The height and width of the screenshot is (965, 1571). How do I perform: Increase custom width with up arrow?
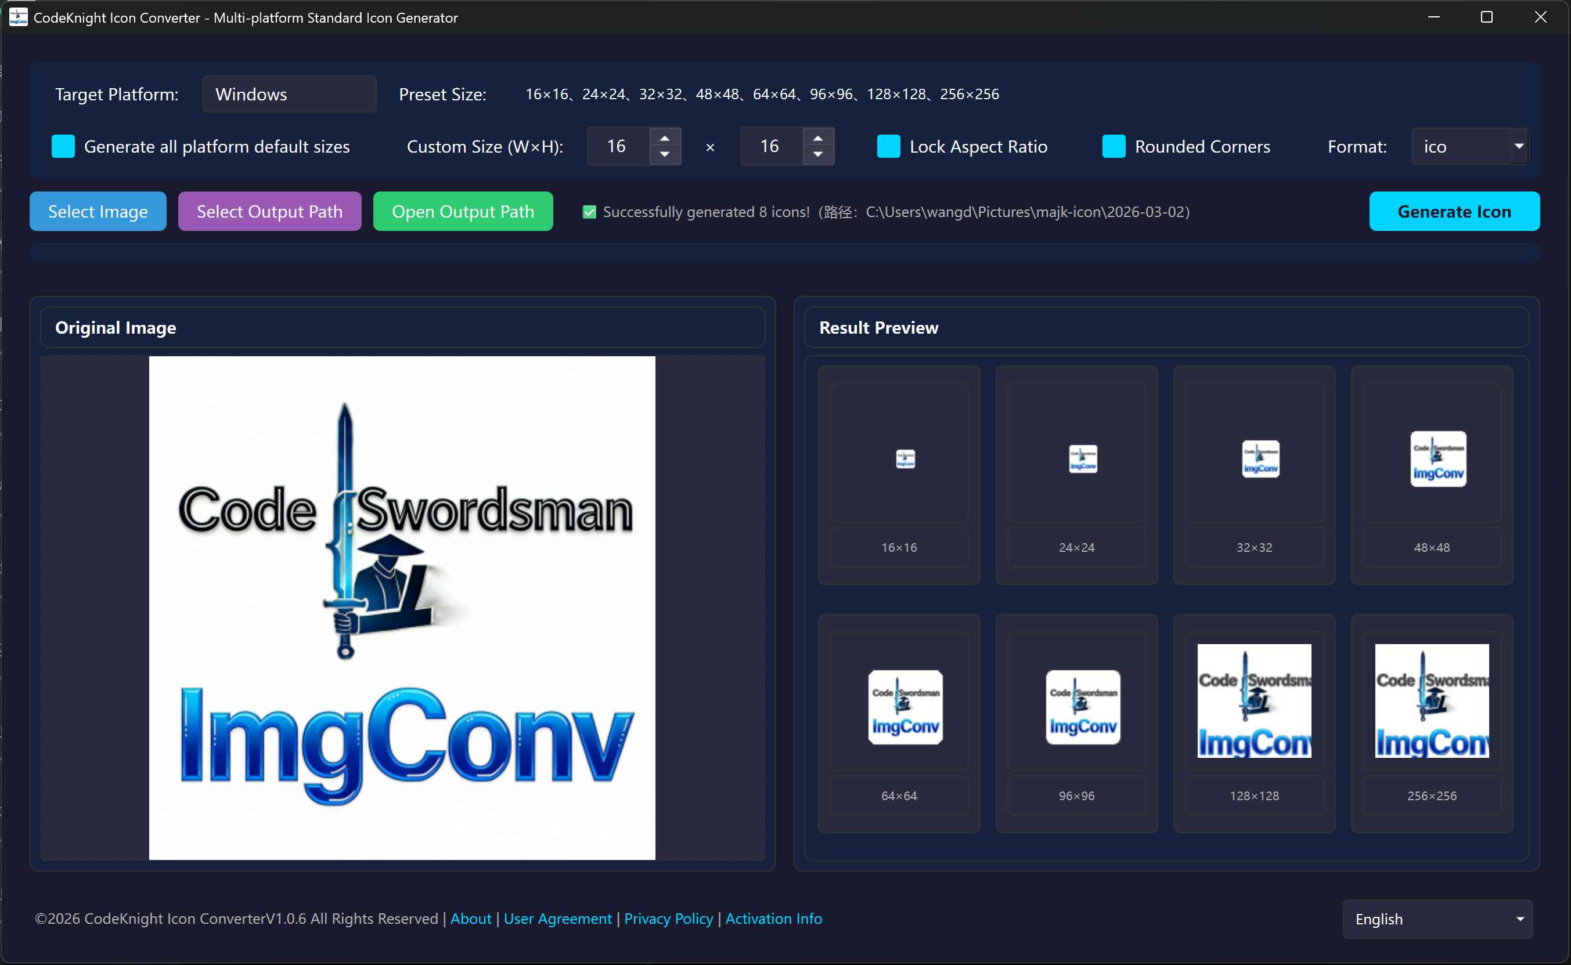point(665,139)
